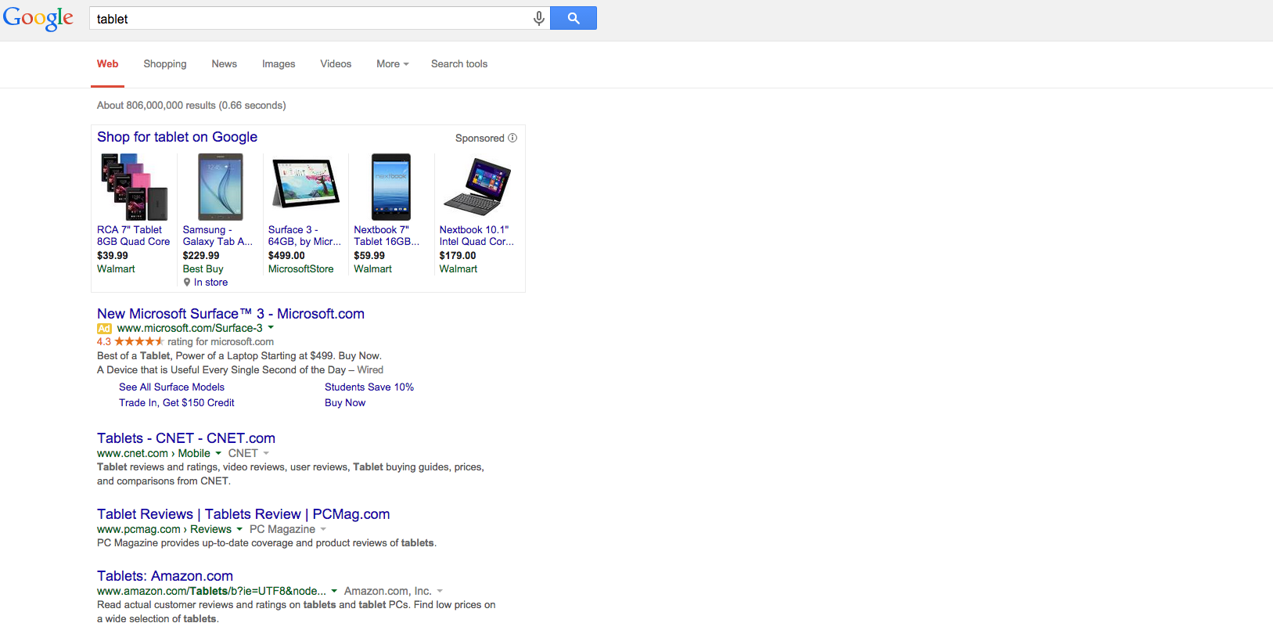The image size is (1273, 641).
Task: Expand arrow next to pcmag.com Reviews URL
Action: tap(239, 529)
